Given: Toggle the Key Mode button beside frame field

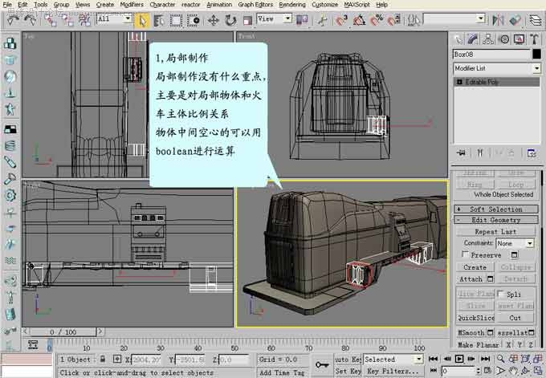Looking at the screenshot, I should pos(433,371).
